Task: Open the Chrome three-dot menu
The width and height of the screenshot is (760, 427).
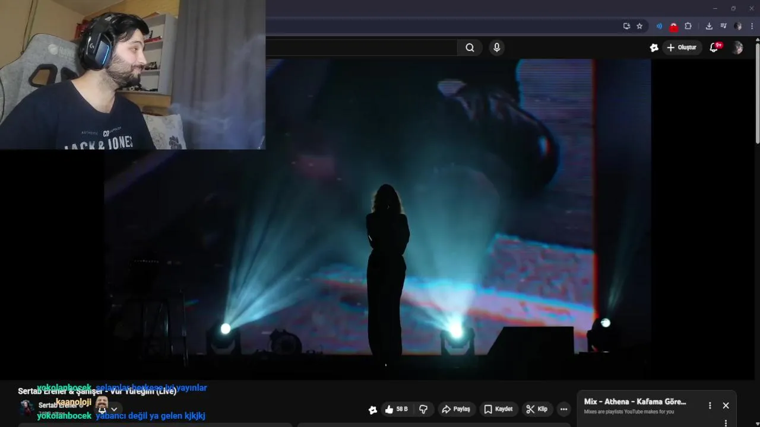Action: click(752, 26)
